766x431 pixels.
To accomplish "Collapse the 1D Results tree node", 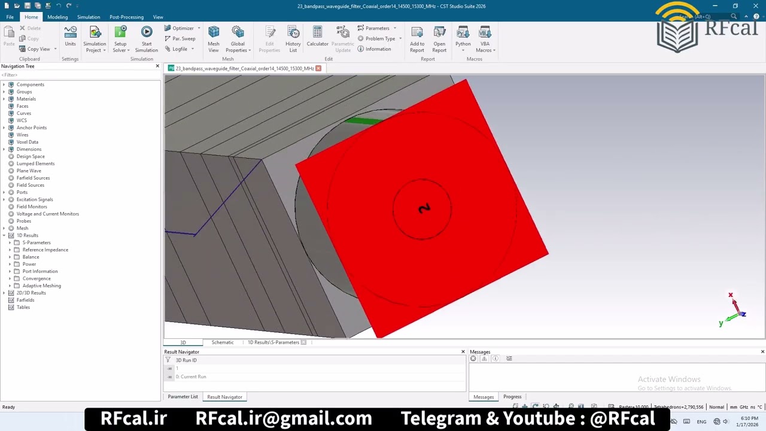I will tap(4, 235).
